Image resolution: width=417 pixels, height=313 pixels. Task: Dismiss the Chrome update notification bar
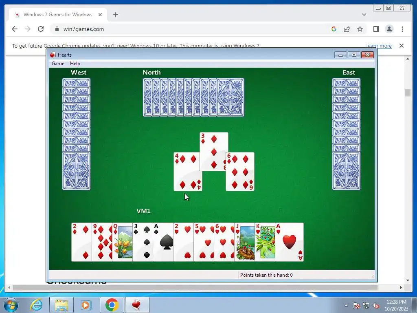click(402, 46)
